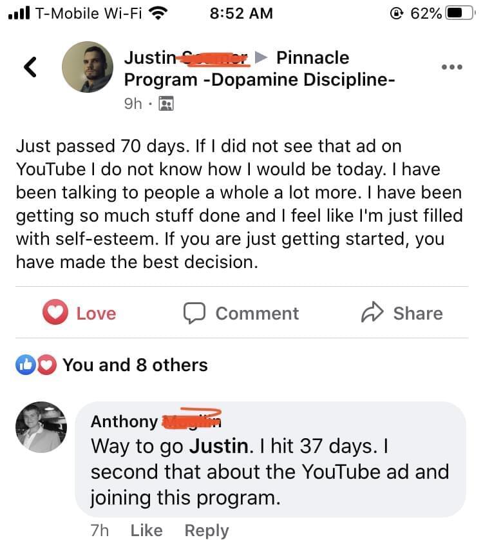Image resolution: width=483 pixels, height=540 pixels.
Task: Tap the 8:52 AM status bar clock
Action: [241, 13]
